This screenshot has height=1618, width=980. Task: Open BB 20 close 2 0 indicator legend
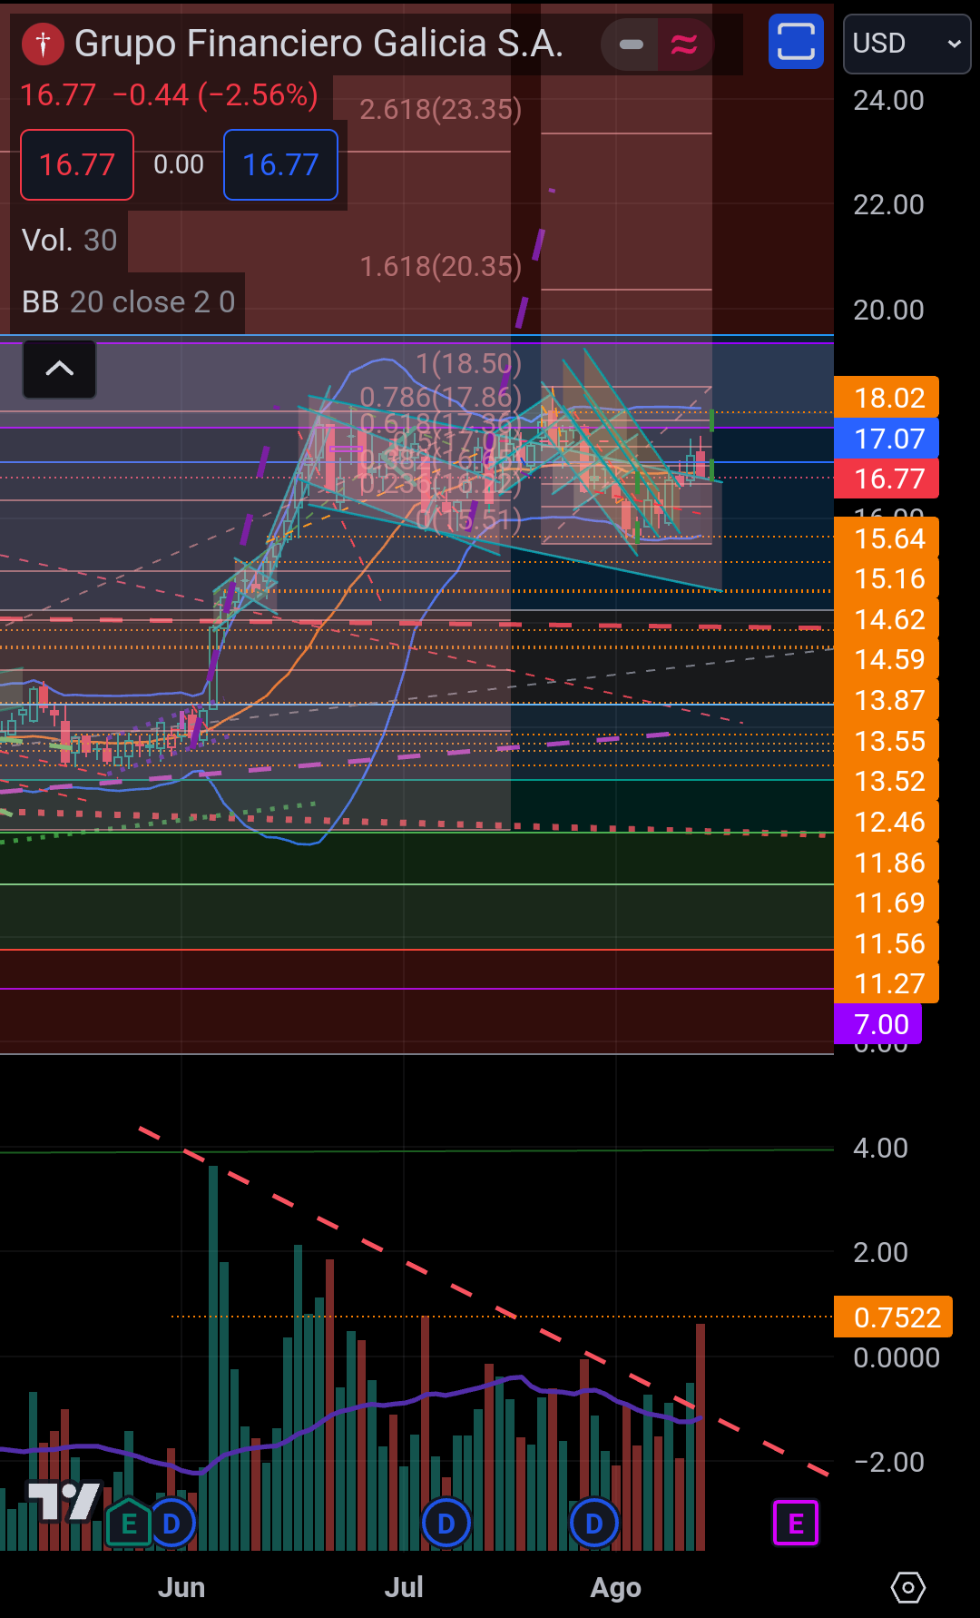[128, 301]
